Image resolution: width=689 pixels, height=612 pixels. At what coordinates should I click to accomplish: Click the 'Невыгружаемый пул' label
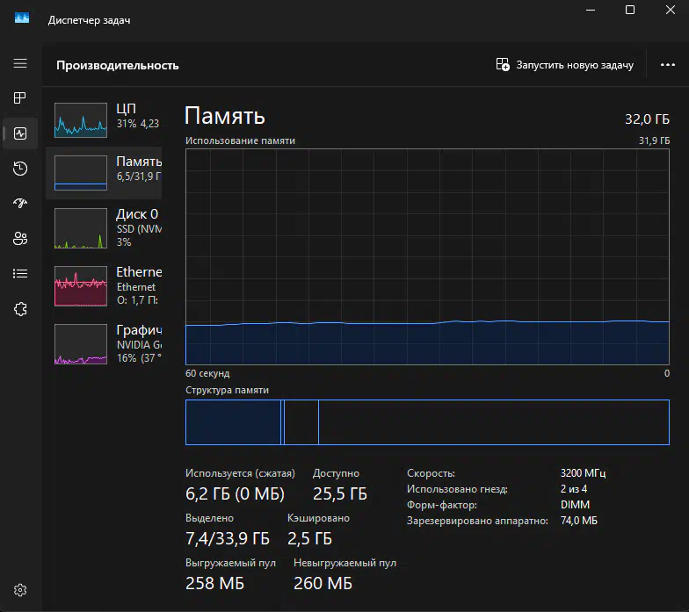click(344, 563)
